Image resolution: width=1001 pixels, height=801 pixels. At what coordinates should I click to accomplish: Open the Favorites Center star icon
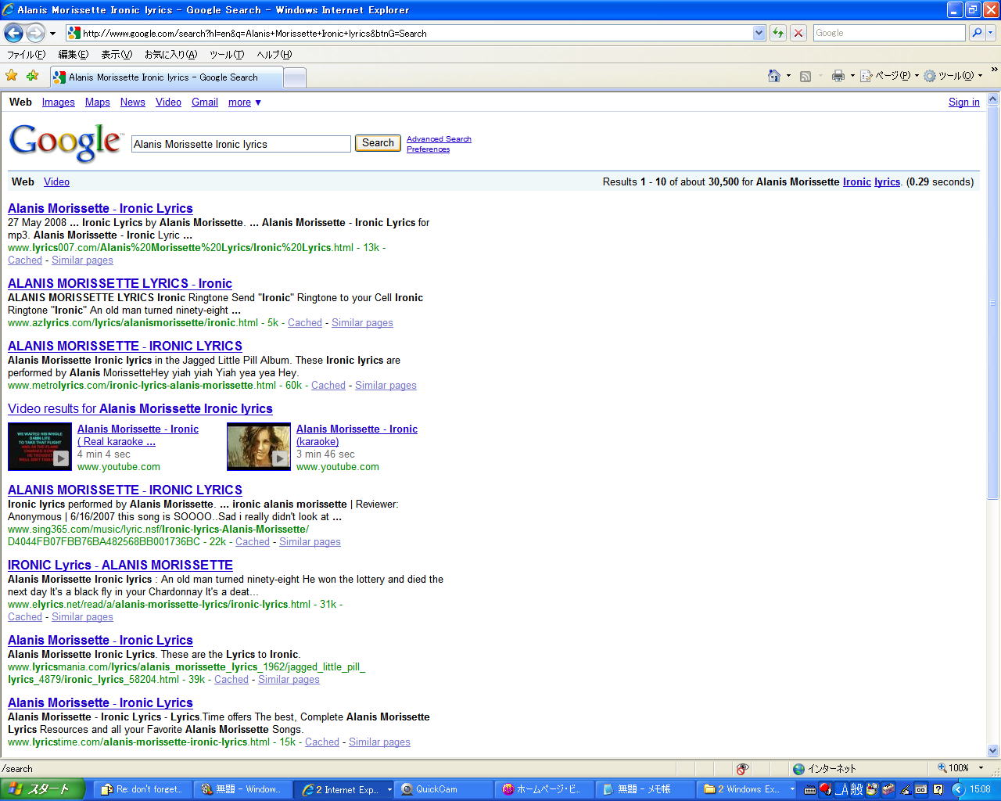pos(12,76)
